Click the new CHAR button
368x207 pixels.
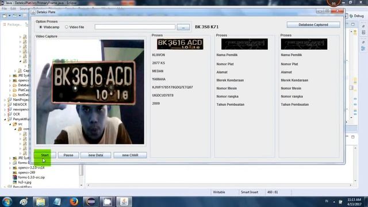(130, 155)
